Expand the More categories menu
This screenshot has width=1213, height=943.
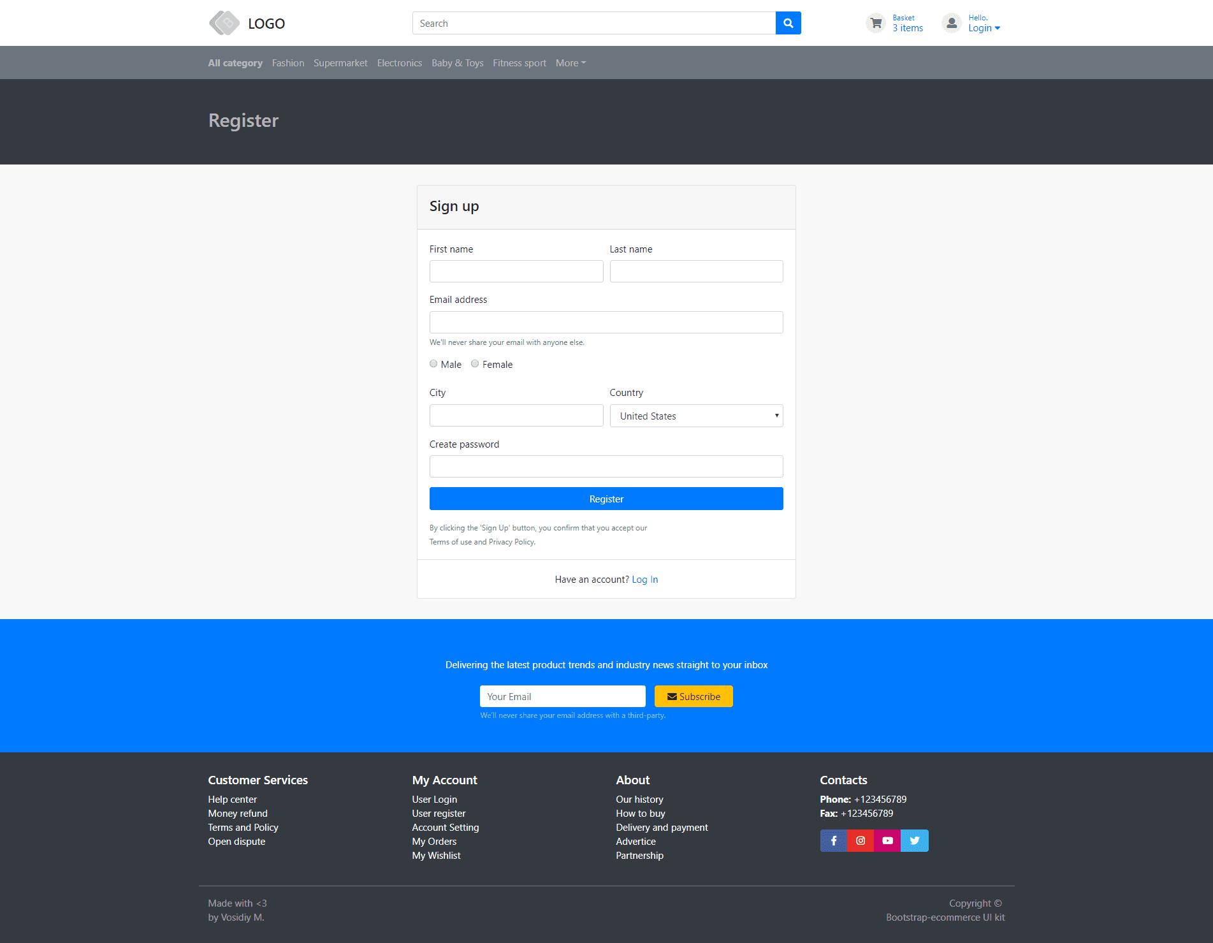[570, 62]
